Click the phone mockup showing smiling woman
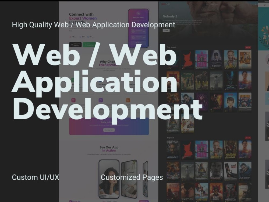 [x=109, y=179]
